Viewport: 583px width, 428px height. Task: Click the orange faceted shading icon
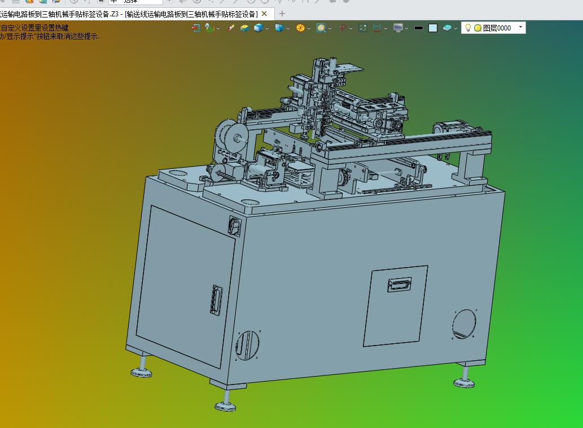[x=300, y=28]
